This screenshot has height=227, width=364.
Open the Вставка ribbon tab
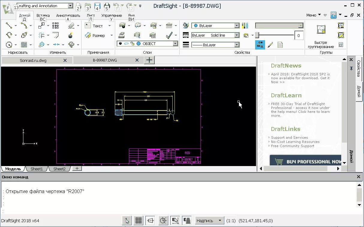pyautogui.click(x=43, y=16)
